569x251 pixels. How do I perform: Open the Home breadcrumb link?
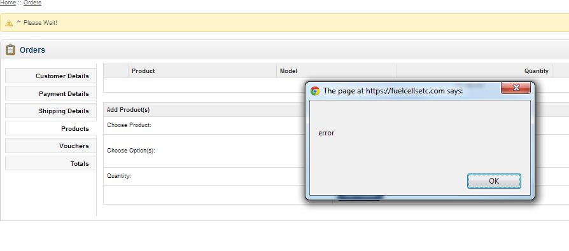pyautogui.click(x=8, y=3)
